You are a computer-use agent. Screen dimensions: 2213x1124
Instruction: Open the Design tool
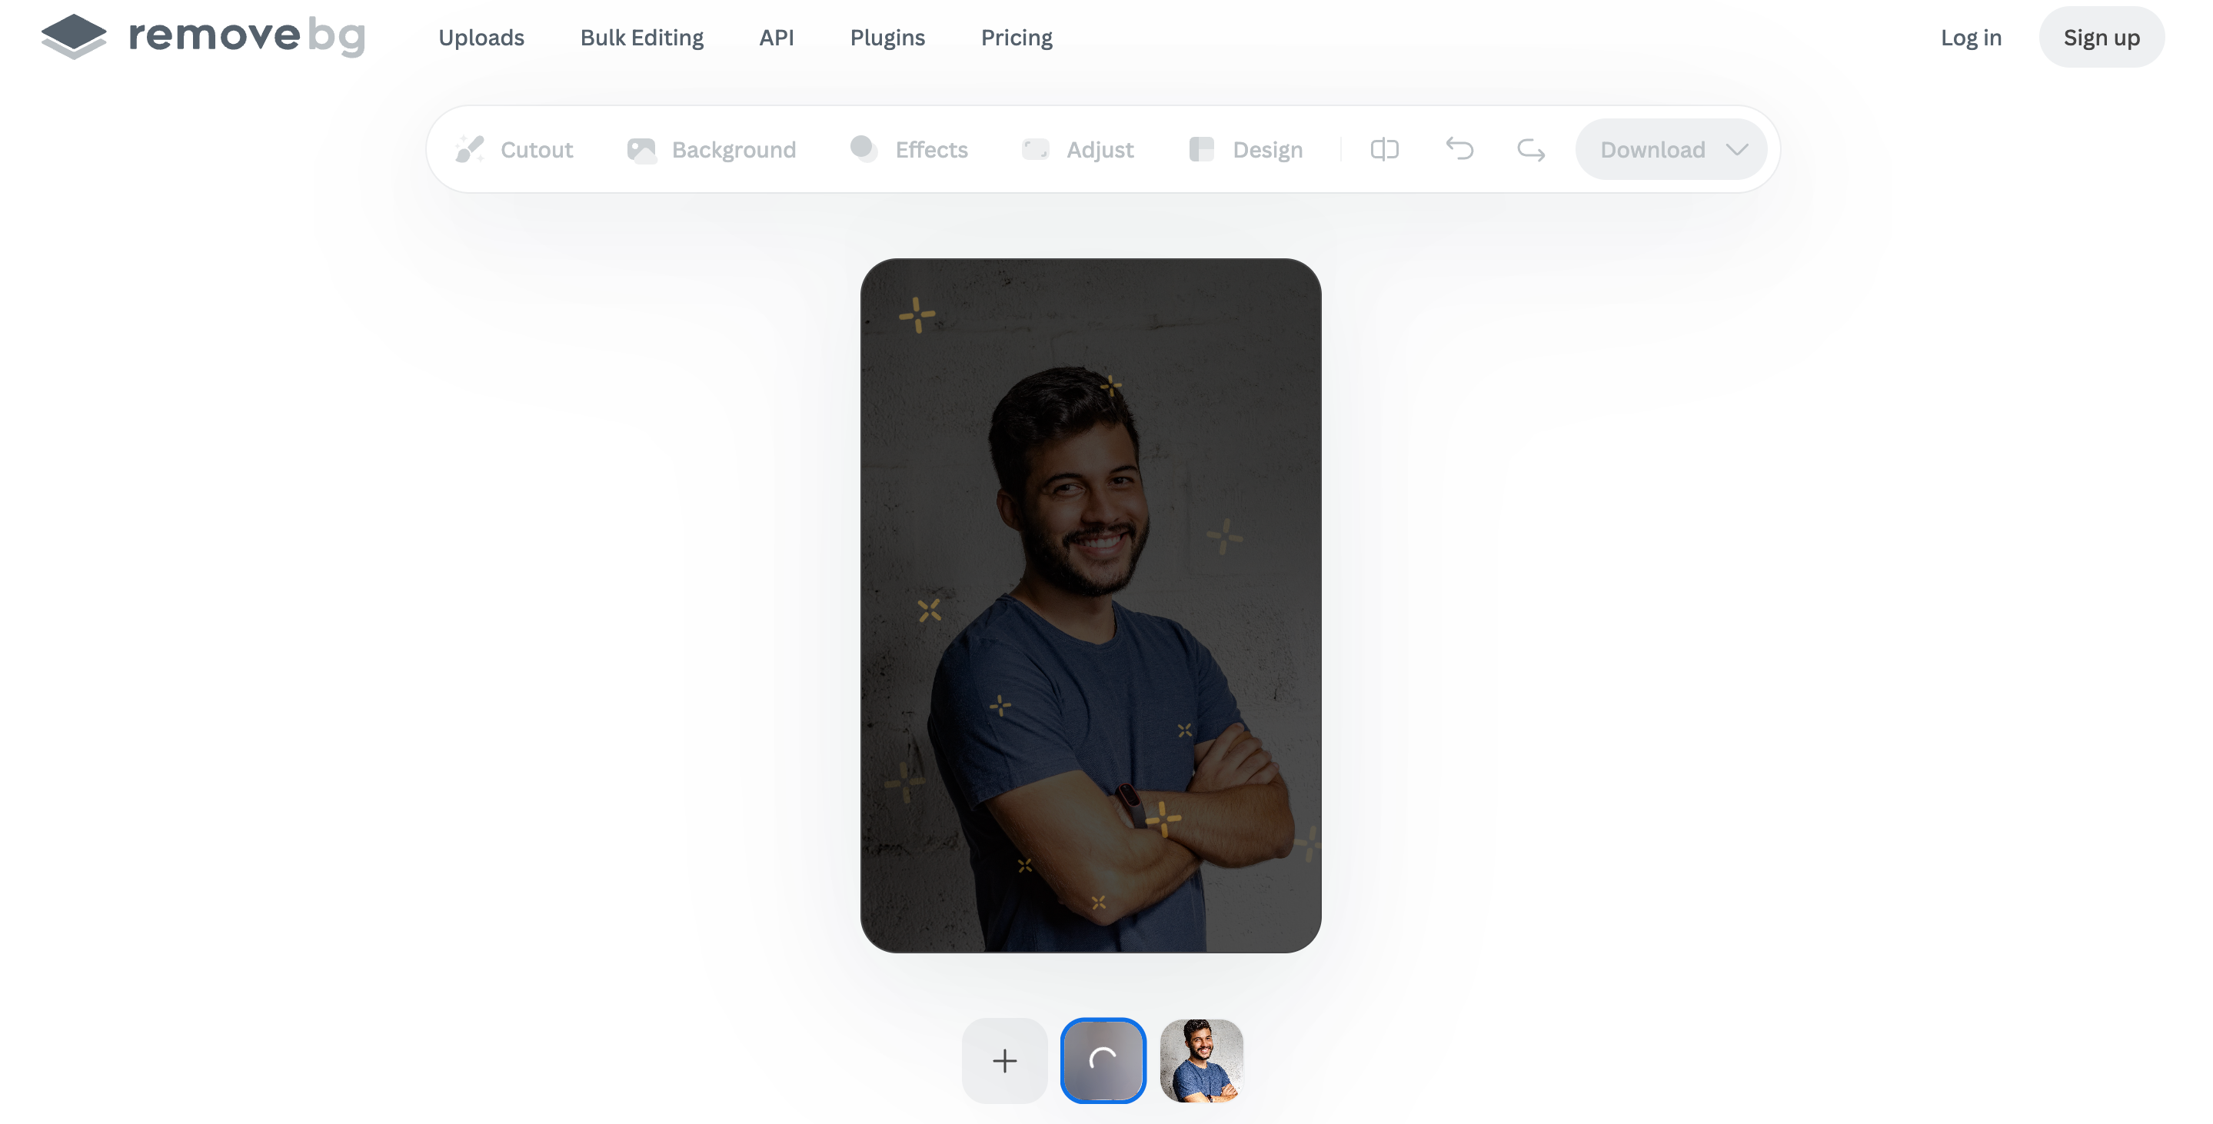tap(1245, 149)
